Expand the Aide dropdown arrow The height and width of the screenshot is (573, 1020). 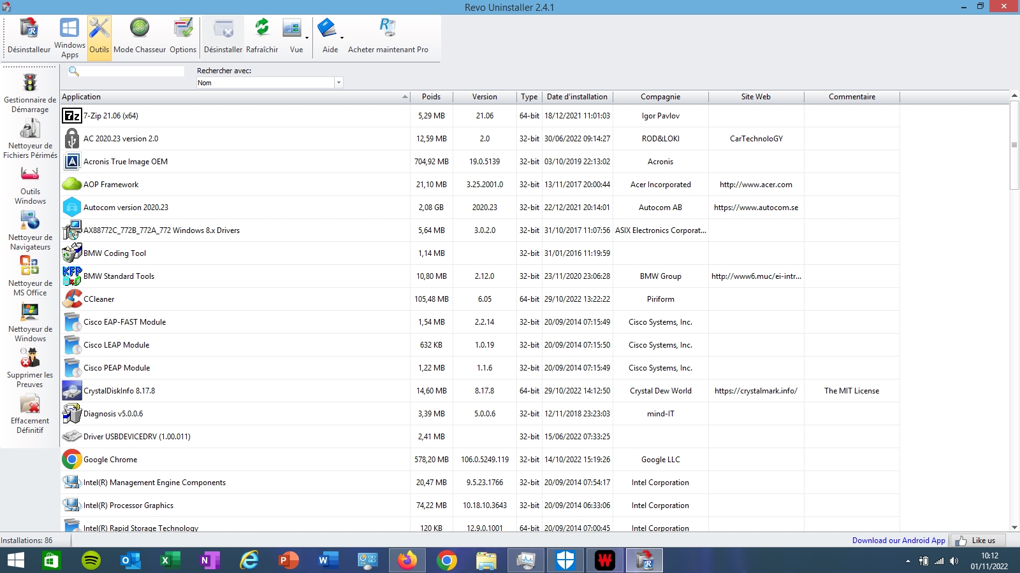tap(342, 38)
